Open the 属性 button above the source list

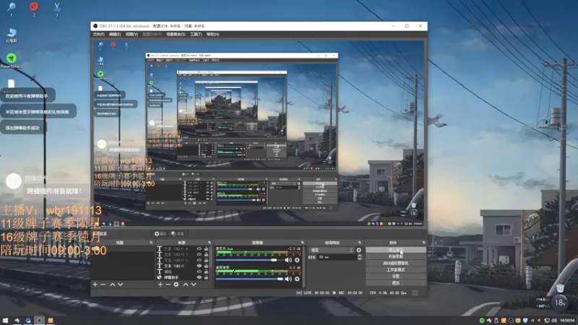pos(160,234)
